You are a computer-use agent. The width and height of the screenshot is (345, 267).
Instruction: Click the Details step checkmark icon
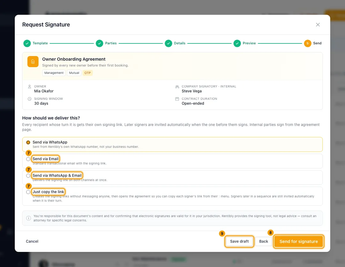click(x=168, y=43)
